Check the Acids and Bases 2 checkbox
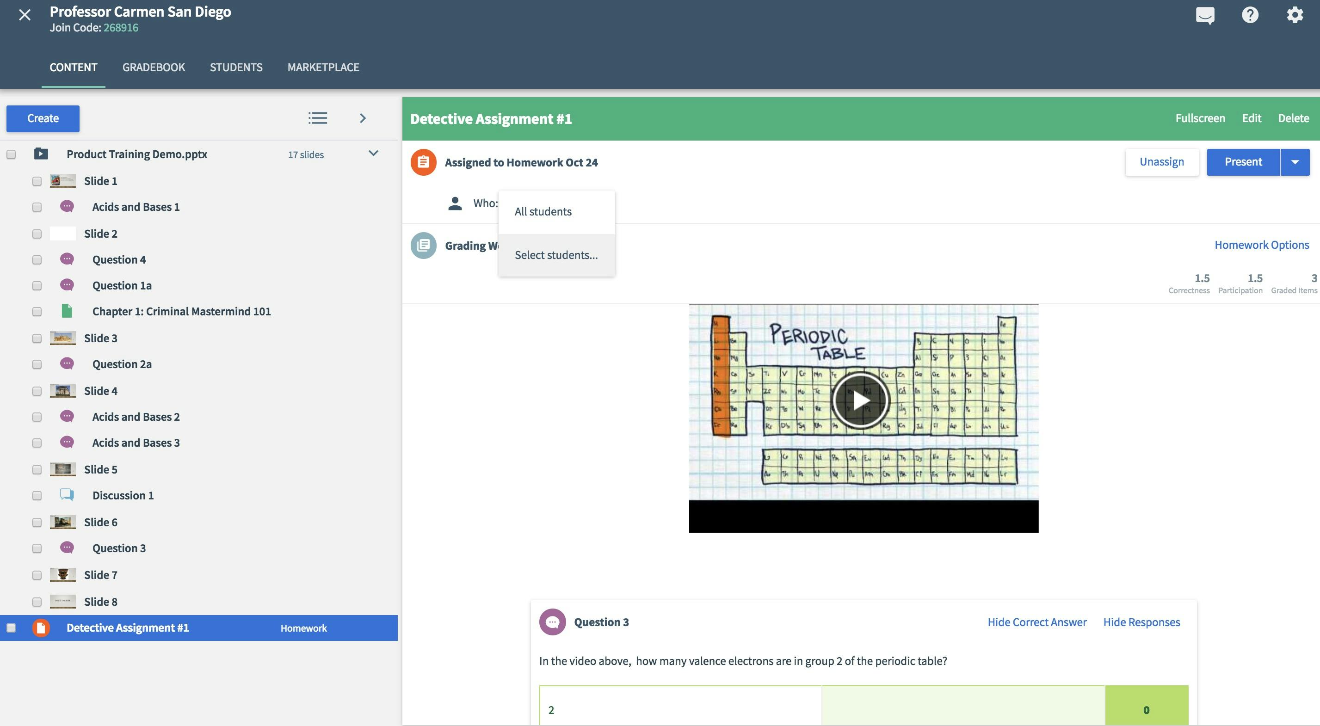The image size is (1320, 726). click(x=37, y=417)
